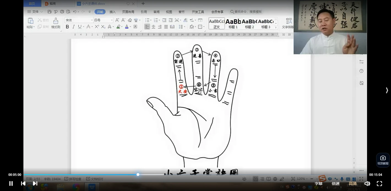Select the 开始 ribbon tab
Screen dimensions: 391x191
click(100, 12)
